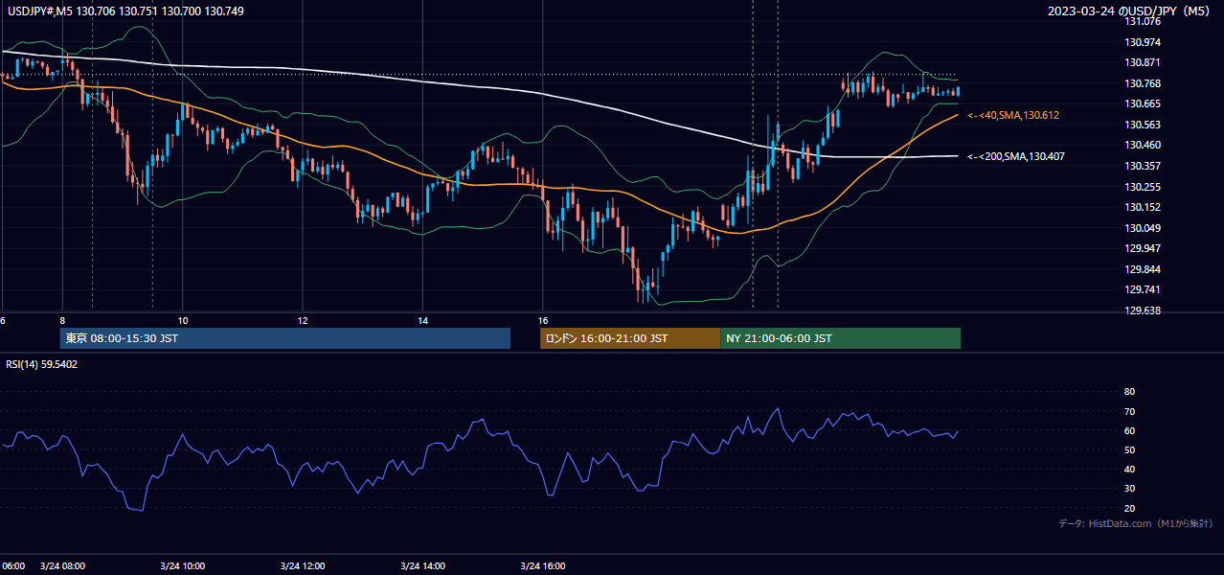Screen dimensions: 1224x575
Task: Click the 3/24 14:00 bottom time label
Action: [x=423, y=565]
